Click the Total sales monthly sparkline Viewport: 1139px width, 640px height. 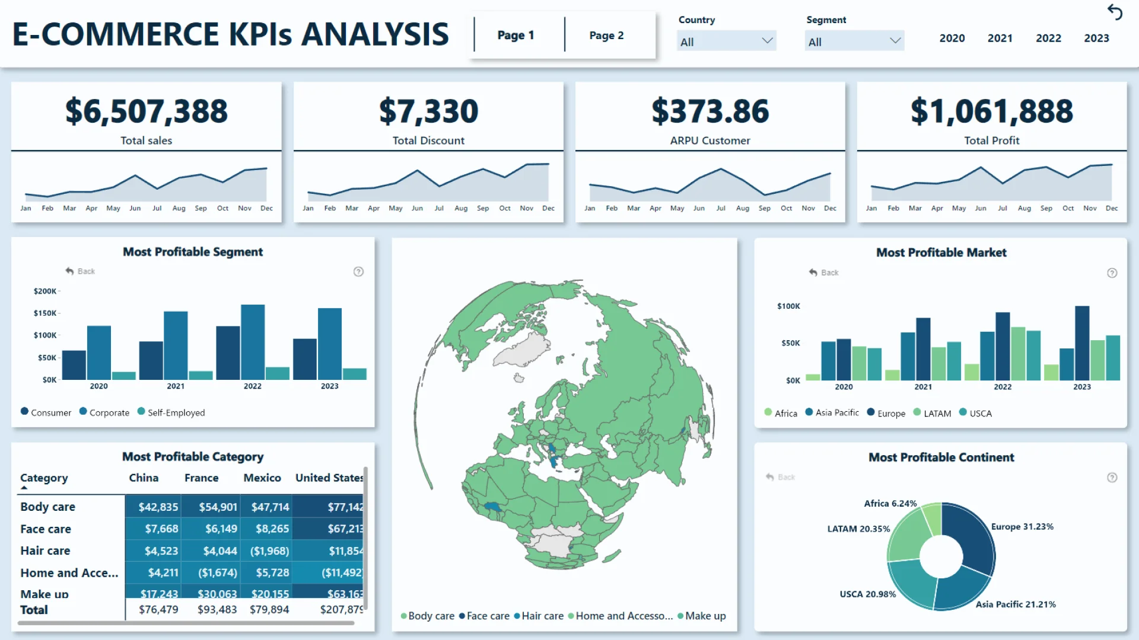pos(146,185)
